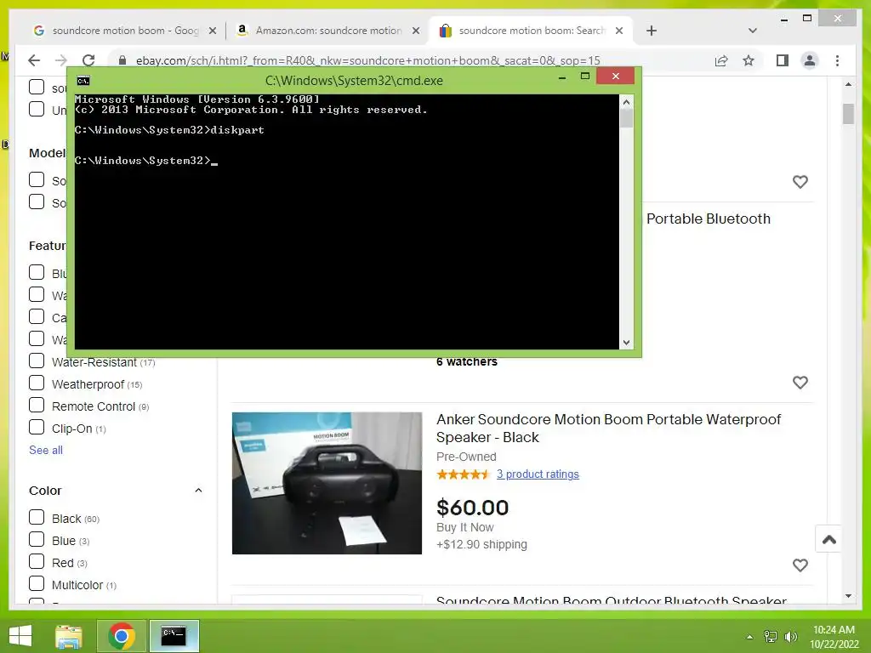Open File Explorer from taskbar
871x653 pixels.
click(x=68, y=636)
